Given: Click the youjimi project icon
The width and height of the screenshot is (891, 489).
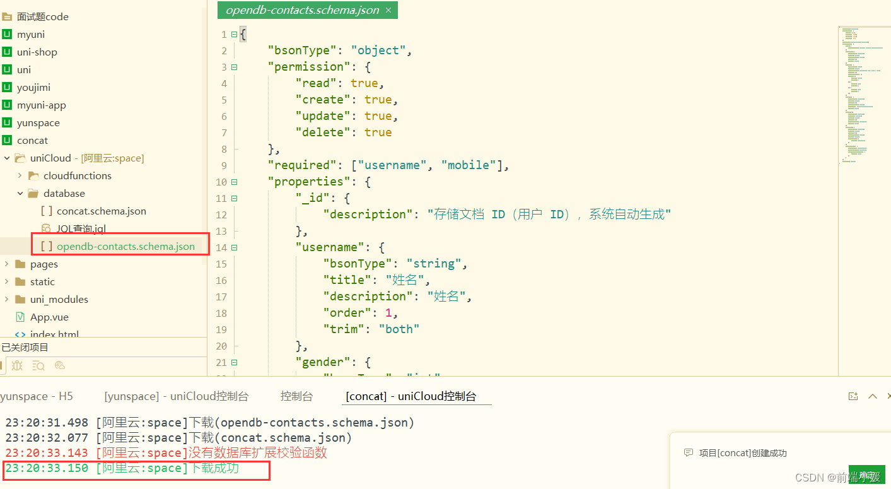Looking at the screenshot, I should click(7, 87).
